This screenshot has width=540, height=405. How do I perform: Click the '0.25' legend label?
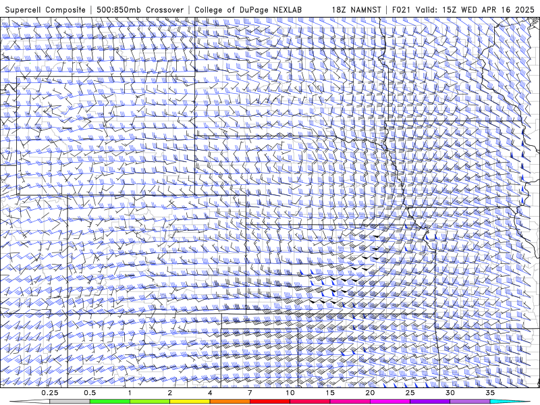(x=50, y=393)
